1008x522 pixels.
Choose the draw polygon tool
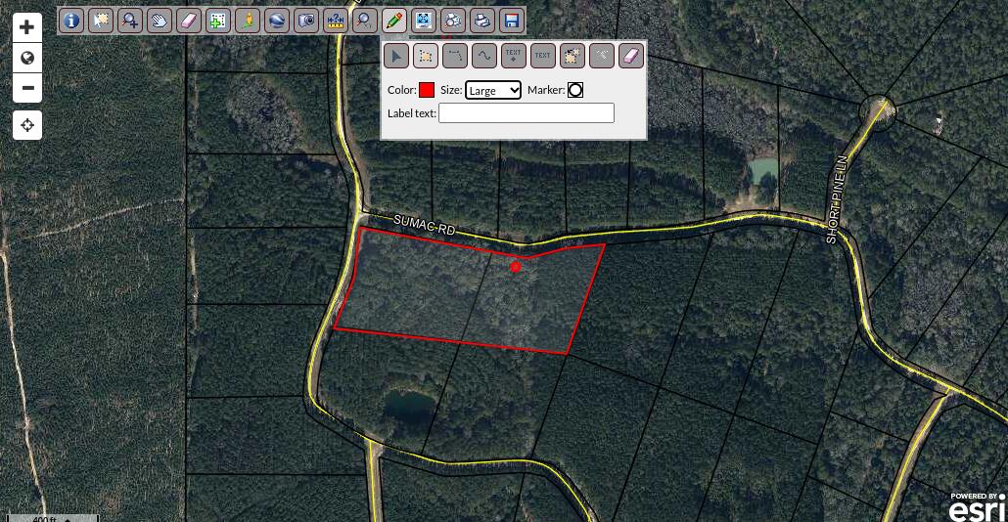tap(426, 56)
